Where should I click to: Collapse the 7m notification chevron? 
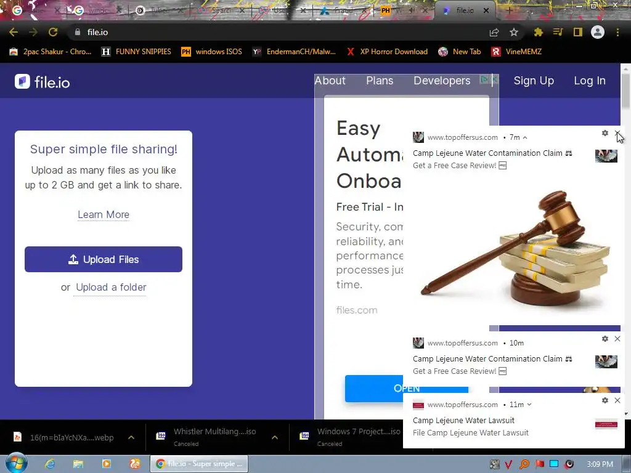[525, 137]
